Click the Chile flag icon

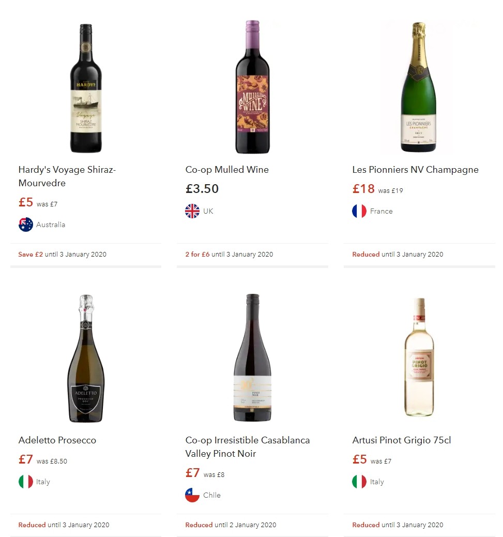coord(192,495)
